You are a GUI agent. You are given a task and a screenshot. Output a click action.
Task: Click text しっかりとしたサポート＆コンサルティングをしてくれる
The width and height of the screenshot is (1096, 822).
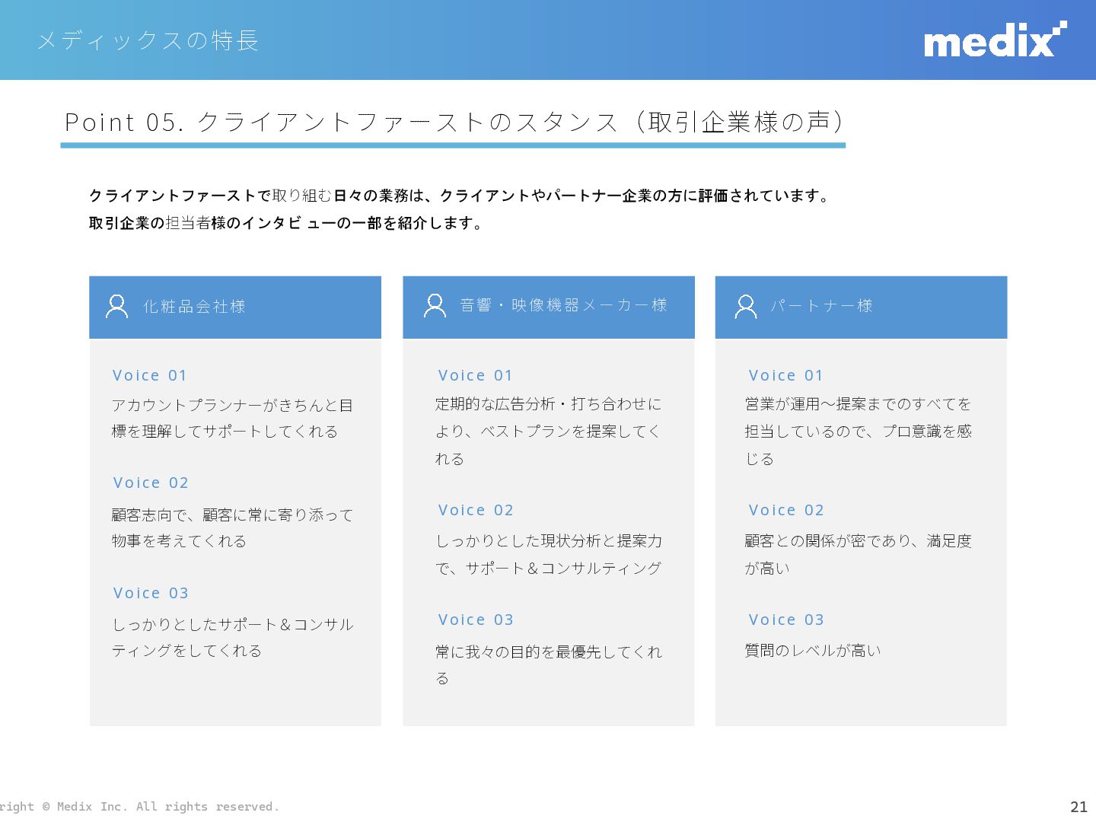(x=232, y=637)
